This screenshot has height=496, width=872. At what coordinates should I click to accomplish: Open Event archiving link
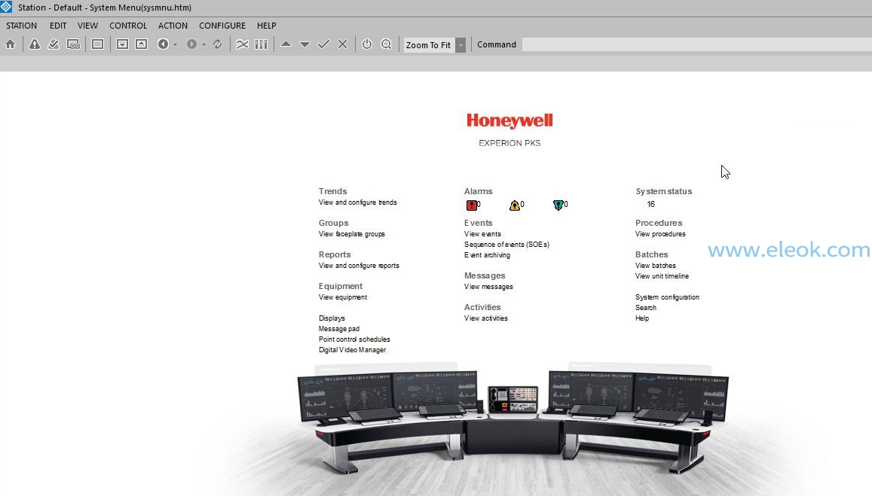pyautogui.click(x=487, y=255)
